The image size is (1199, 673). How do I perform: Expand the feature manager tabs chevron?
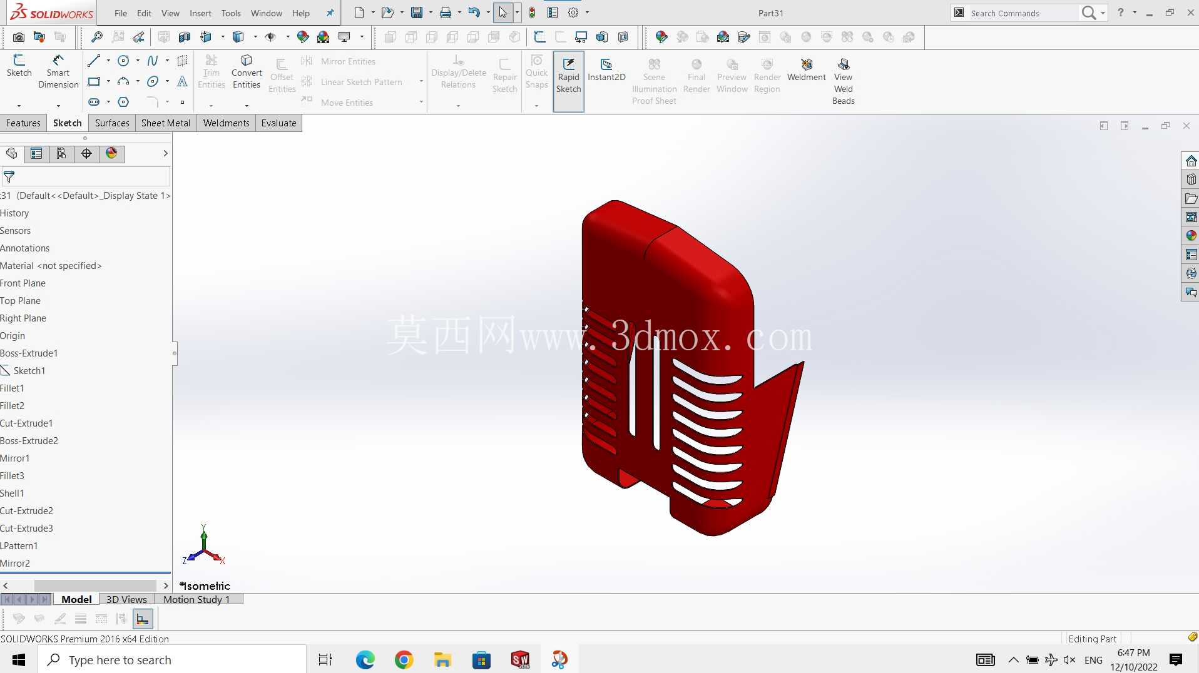[x=165, y=153]
